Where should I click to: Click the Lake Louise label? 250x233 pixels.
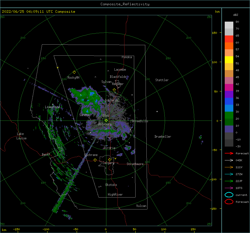coord(21,136)
